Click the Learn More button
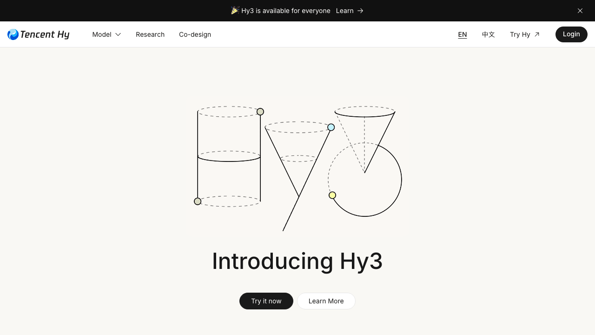595x335 pixels. [326, 301]
